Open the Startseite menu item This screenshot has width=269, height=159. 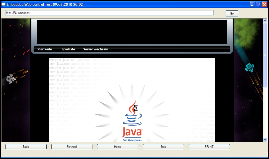coord(45,49)
